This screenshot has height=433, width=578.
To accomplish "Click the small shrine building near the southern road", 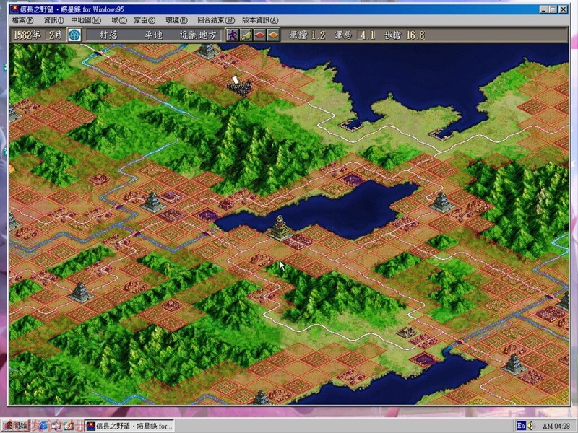I will (407, 332).
